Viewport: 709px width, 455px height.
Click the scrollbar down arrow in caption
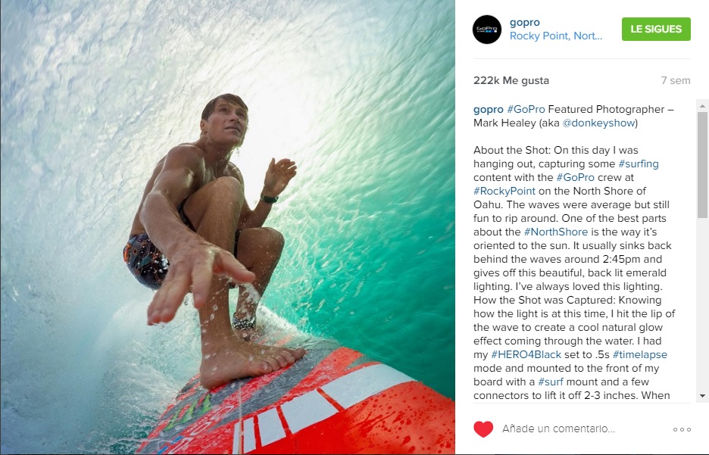[702, 396]
